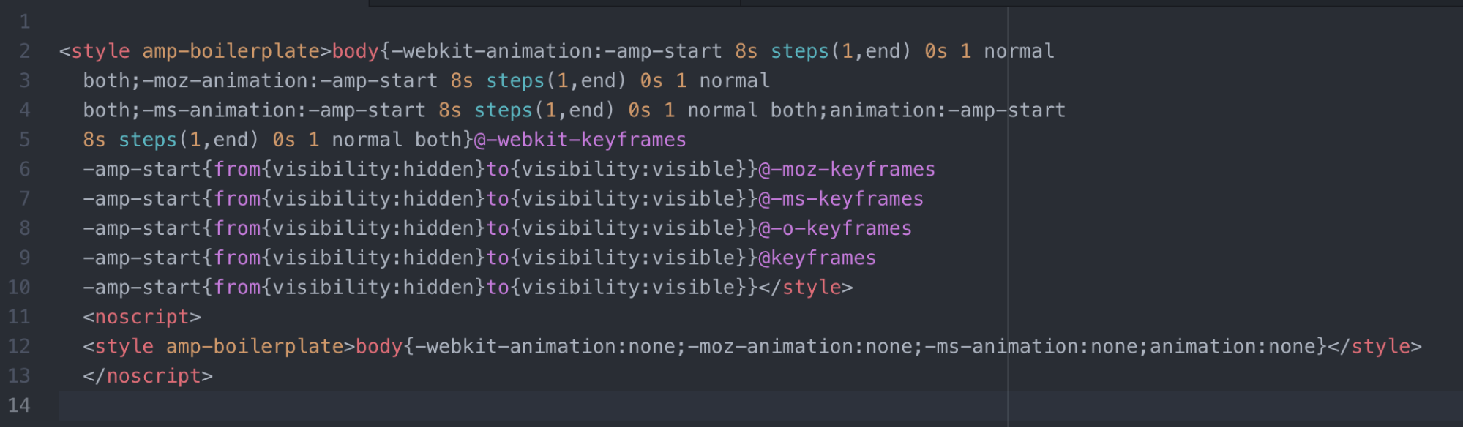Image resolution: width=1463 pixels, height=428 pixels.
Task: Click amp-boilerplate attribute on line 2
Action: click(x=231, y=51)
